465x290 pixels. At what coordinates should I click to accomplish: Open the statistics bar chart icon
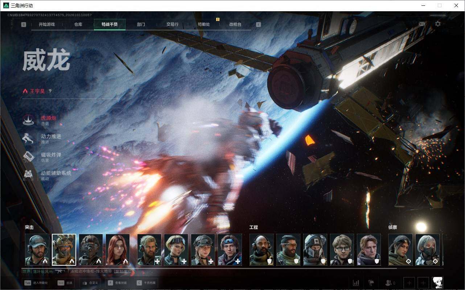pyautogui.click(x=356, y=283)
